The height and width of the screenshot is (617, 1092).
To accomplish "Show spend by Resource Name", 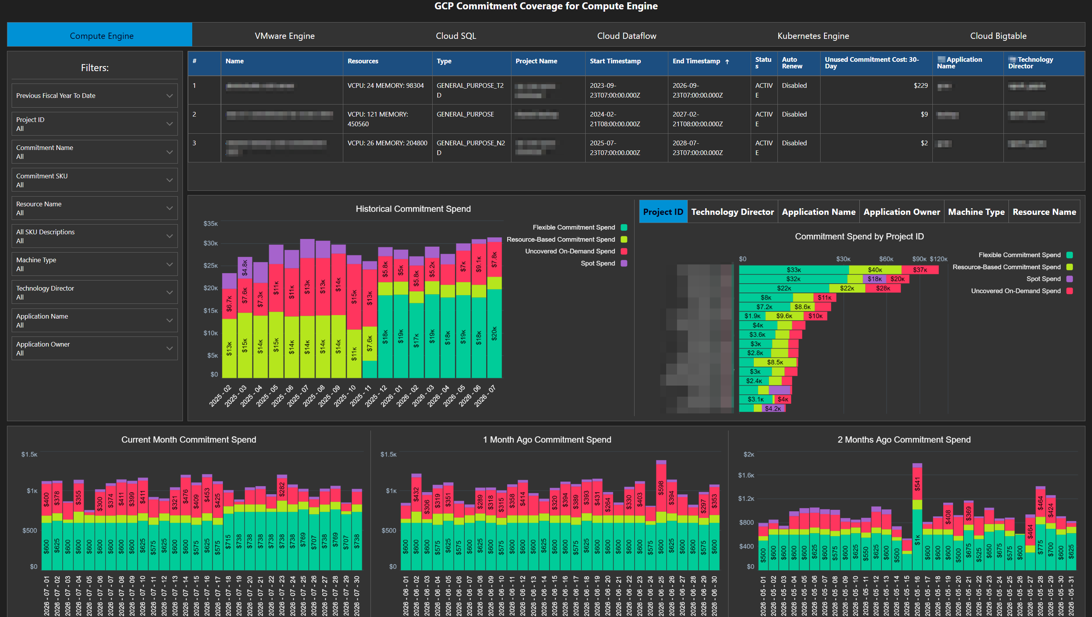I will point(1044,212).
